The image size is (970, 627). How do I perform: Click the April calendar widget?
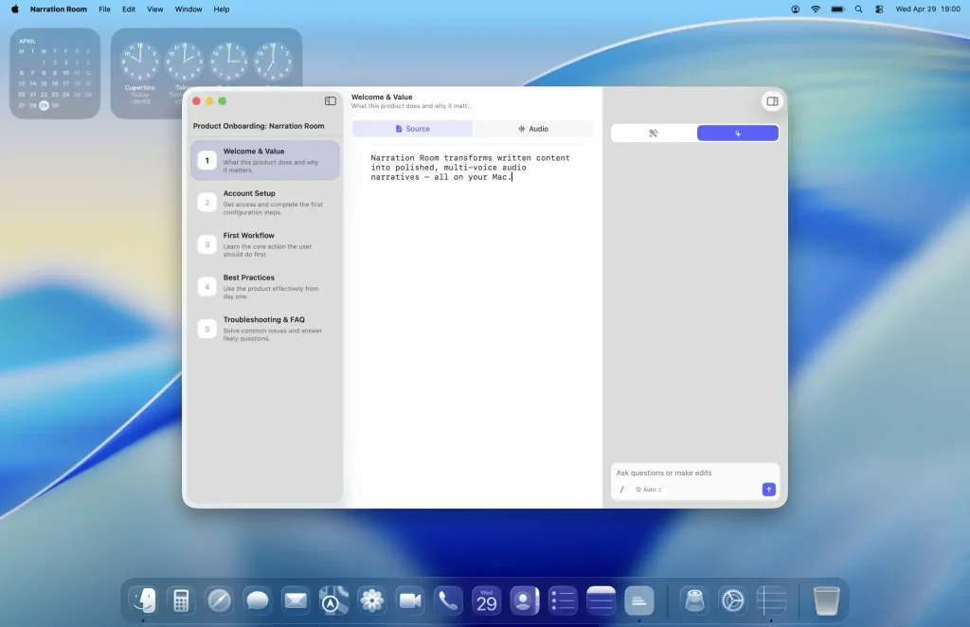pyautogui.click(x=55, y=73)
